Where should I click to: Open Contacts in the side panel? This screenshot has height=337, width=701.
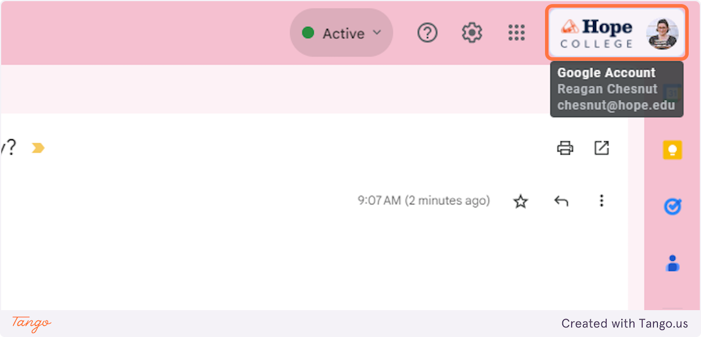point(672,263)
